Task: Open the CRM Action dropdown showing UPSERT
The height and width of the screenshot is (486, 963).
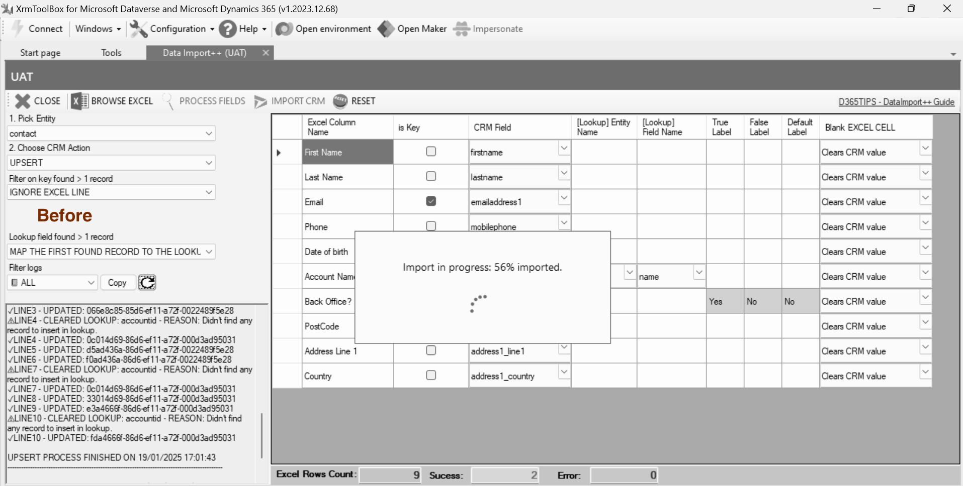Action: 209,163
